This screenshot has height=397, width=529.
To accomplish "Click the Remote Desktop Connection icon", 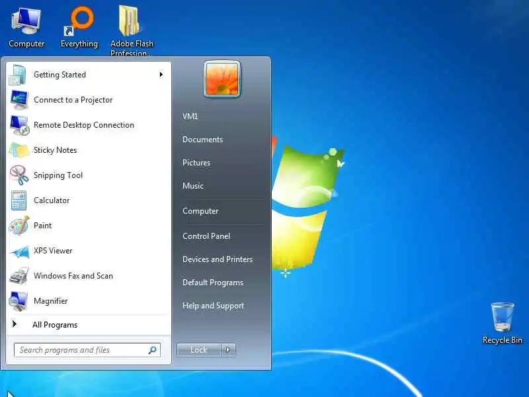I will [x=19, y=125].
